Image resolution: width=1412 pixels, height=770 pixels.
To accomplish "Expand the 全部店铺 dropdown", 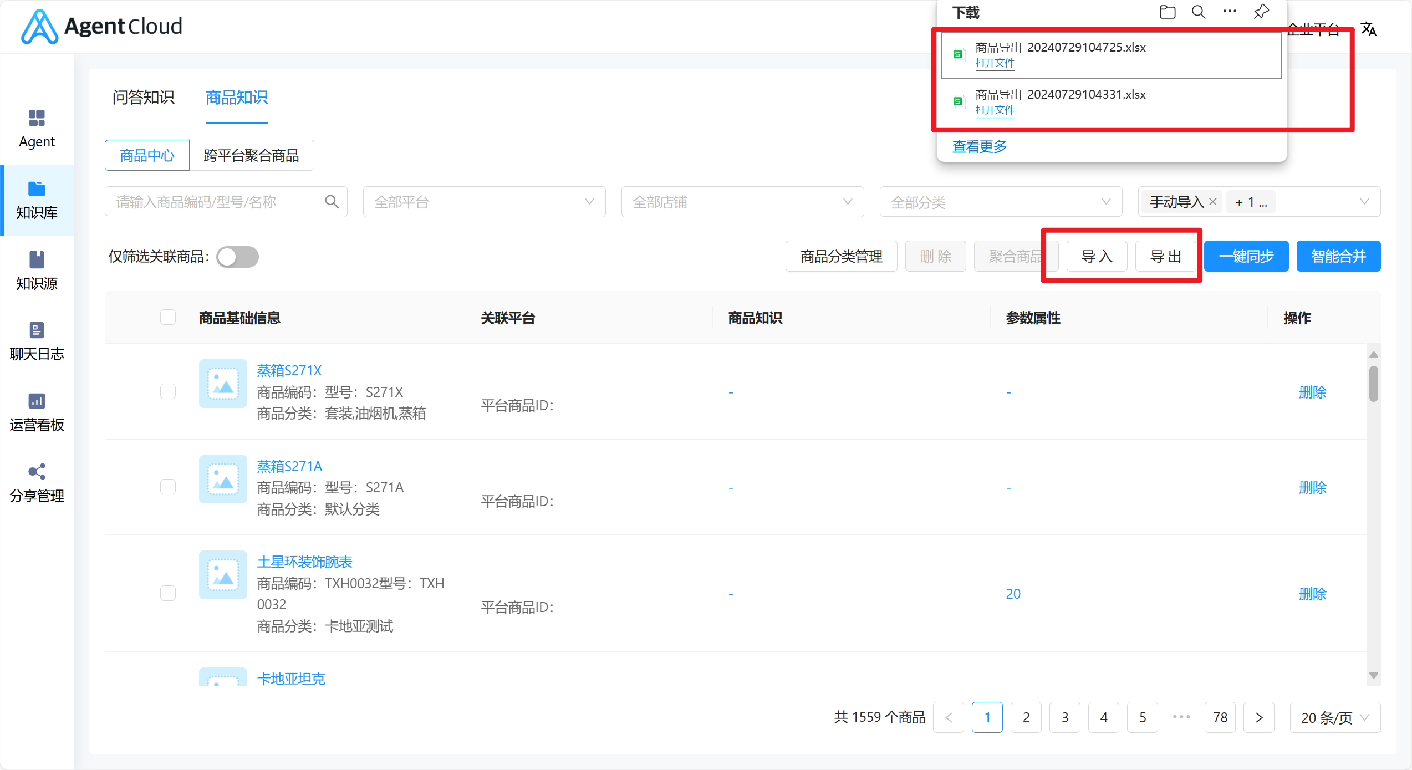I will 742,202.
